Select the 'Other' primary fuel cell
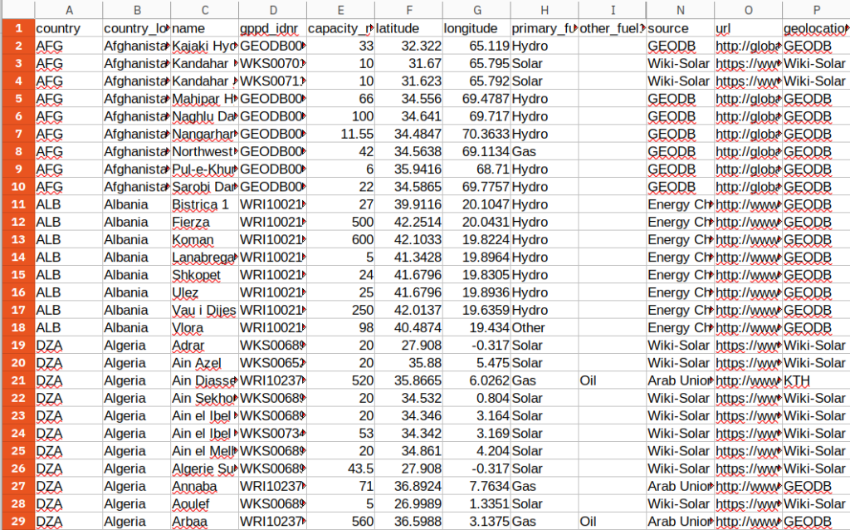This screenshot has height=530, width=850. click(x=545, y=327)
